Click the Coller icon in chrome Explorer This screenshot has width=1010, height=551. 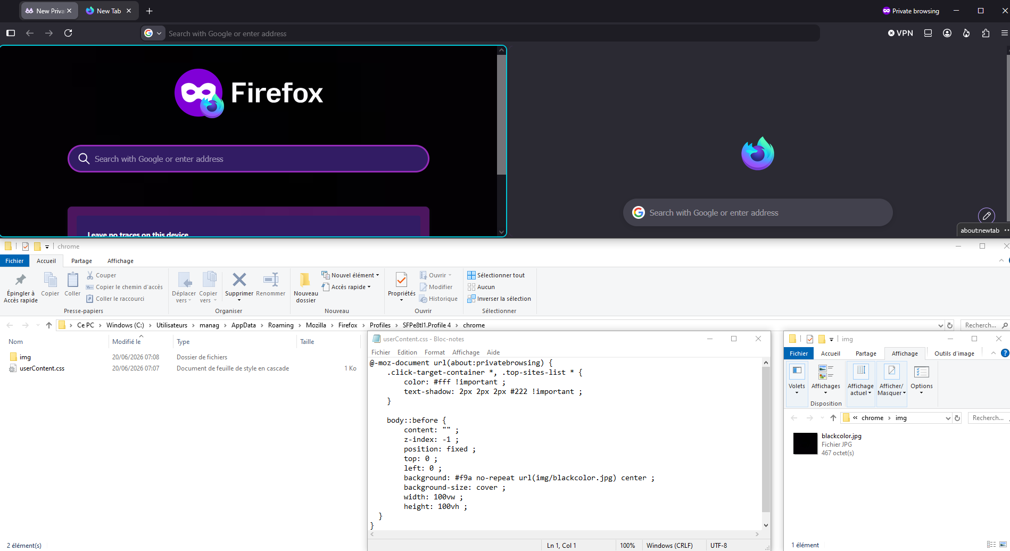pos(72,284)
